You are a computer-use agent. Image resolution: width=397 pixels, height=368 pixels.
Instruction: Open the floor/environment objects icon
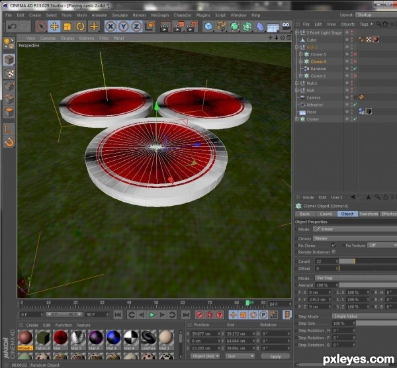pos(273,27)
